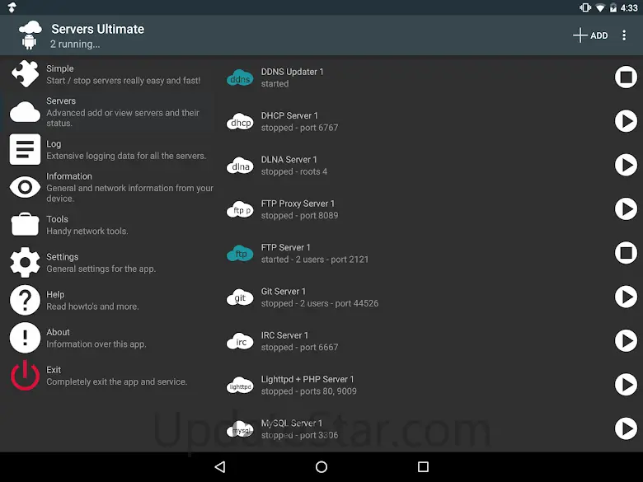The width and height of the screenshot is (643, 482).
Task: Open the Servers cloud icon in sidebar
Action: click(25, 112)
